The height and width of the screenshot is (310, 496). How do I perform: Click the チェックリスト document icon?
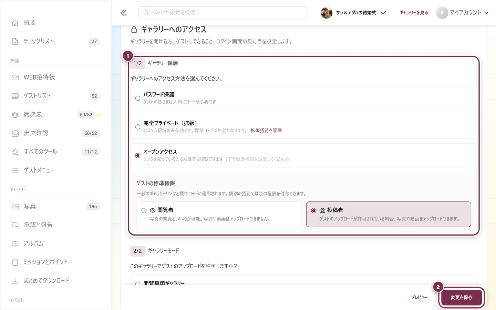click(15, 41)
